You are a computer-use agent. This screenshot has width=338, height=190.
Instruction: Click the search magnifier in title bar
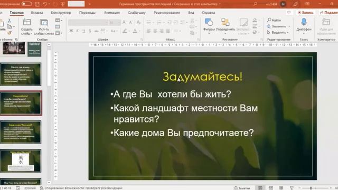[x=255, y=4]
